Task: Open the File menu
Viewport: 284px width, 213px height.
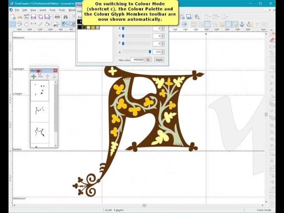Action: click(x=17, y=10)
